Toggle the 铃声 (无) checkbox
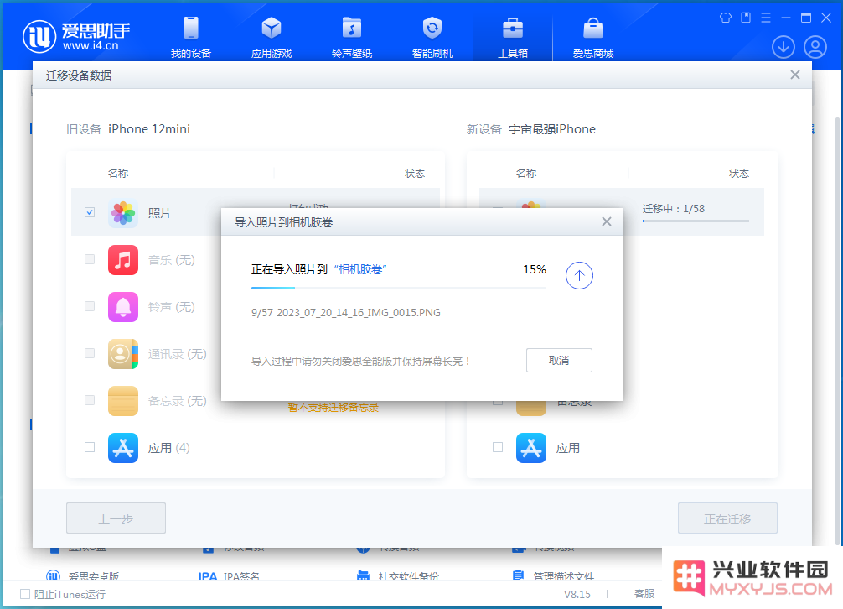The width and height of the screenshot is (843, 609). [x=90, y=306]
